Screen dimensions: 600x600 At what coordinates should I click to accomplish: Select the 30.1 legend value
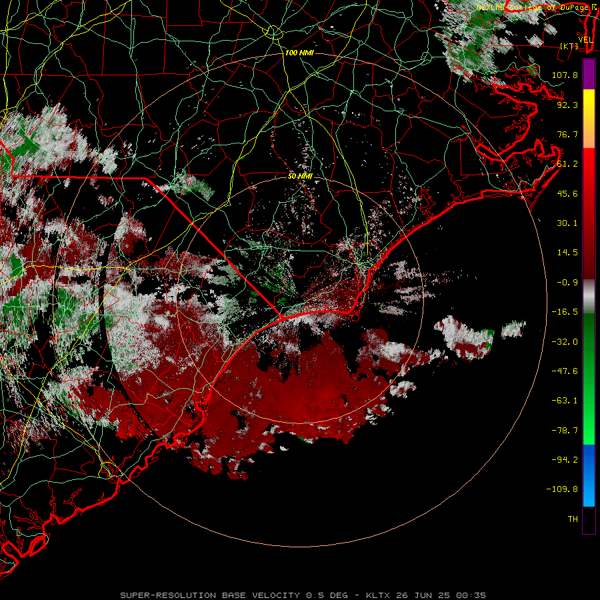click(x=567, y=223)
